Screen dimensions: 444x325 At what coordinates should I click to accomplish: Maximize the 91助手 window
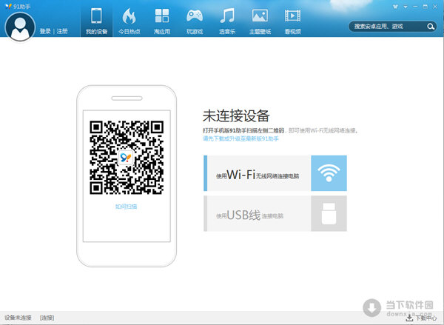pyautogui.click(x=425, y=7)
